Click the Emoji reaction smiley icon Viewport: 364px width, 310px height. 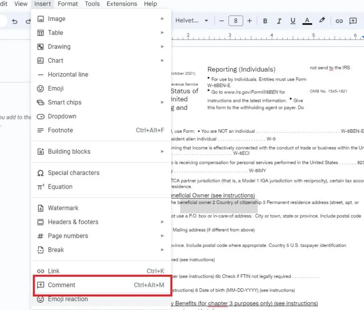pyautogui.click(x=40, y=299)
